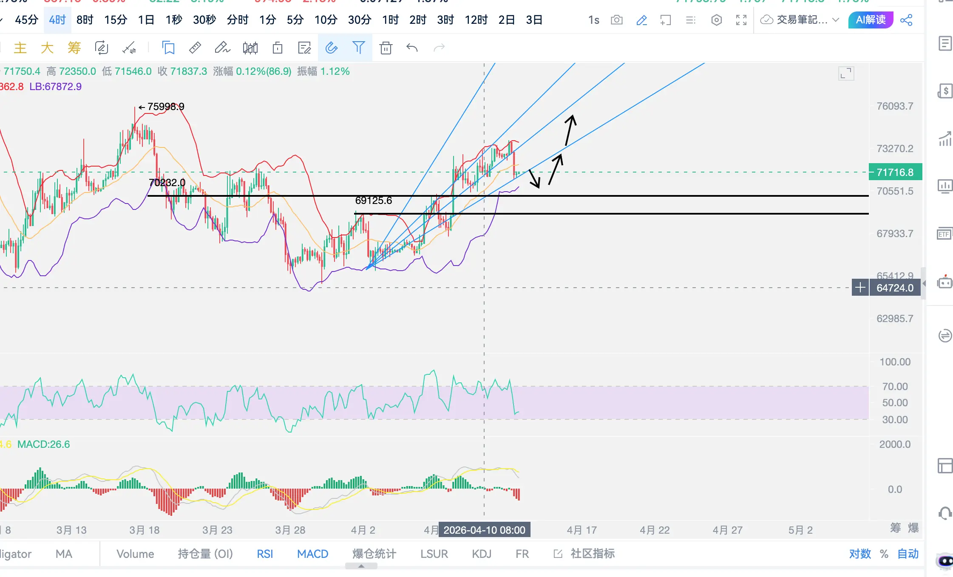
Task: Click the AI解读 button
Action: click(870, 20)
